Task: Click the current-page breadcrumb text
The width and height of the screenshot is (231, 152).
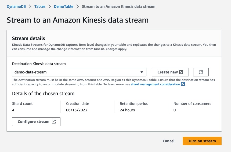Action: pyautogui.click(x=118, y=6)
